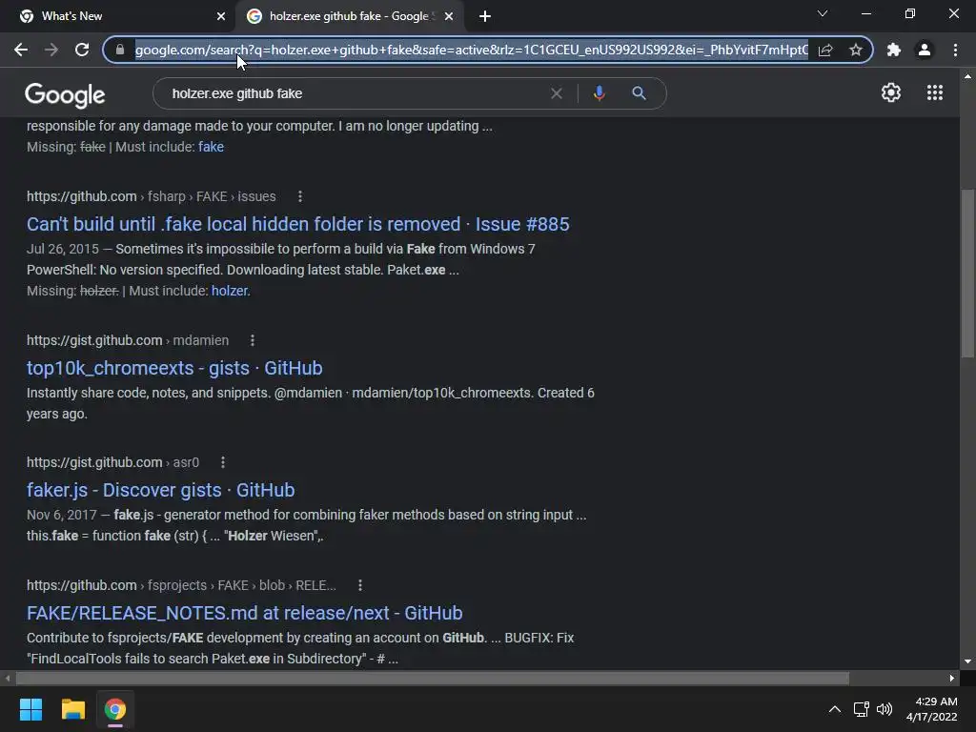This screenshot has width=976, height=732.
Task: Open "Can't build until .fake local hidden folder" result
Action: coord(297,224)
